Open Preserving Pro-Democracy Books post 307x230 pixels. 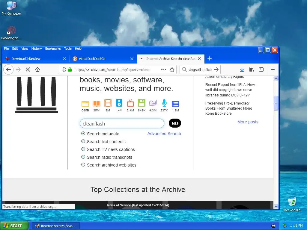(x=229, y=108)
